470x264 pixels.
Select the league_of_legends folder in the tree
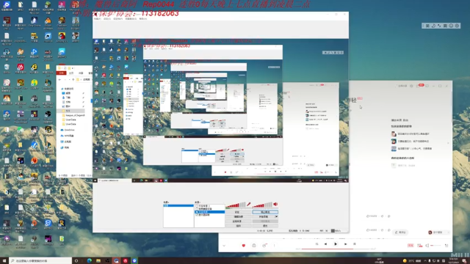pyautogui.click(x=75, y=115)
